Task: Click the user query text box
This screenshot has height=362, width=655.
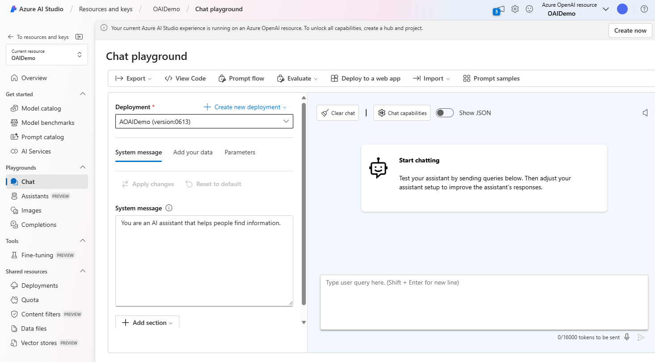Action: pyautogui.click(x=484, y=302)
